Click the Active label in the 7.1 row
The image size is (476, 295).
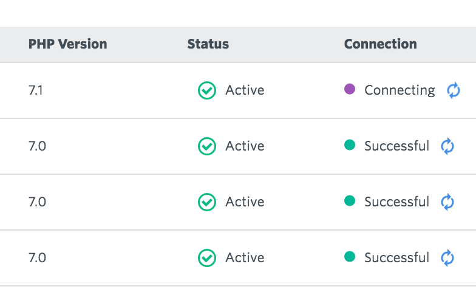[245, 90]
